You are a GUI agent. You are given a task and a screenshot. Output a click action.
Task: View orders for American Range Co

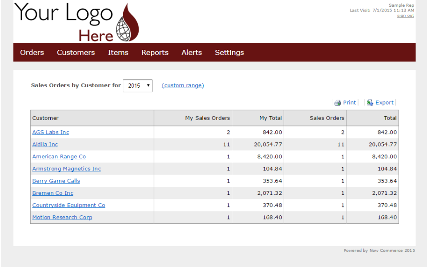pos(59,156)
